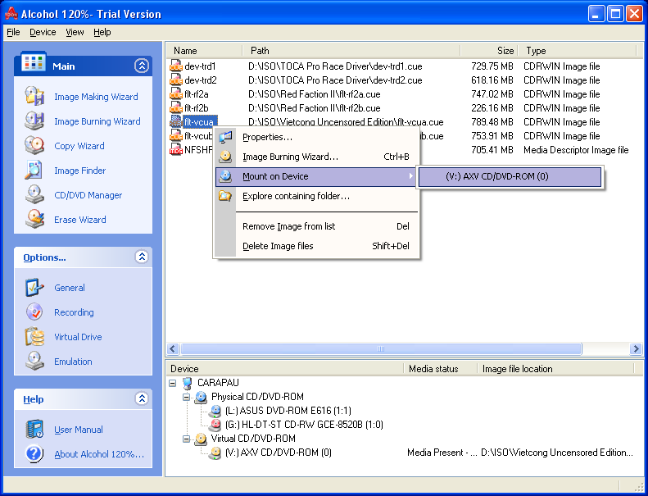Open Image Finder magnifier icon
Image resolution: width=648 pixels, height=496 pixels.
[34, 170]
